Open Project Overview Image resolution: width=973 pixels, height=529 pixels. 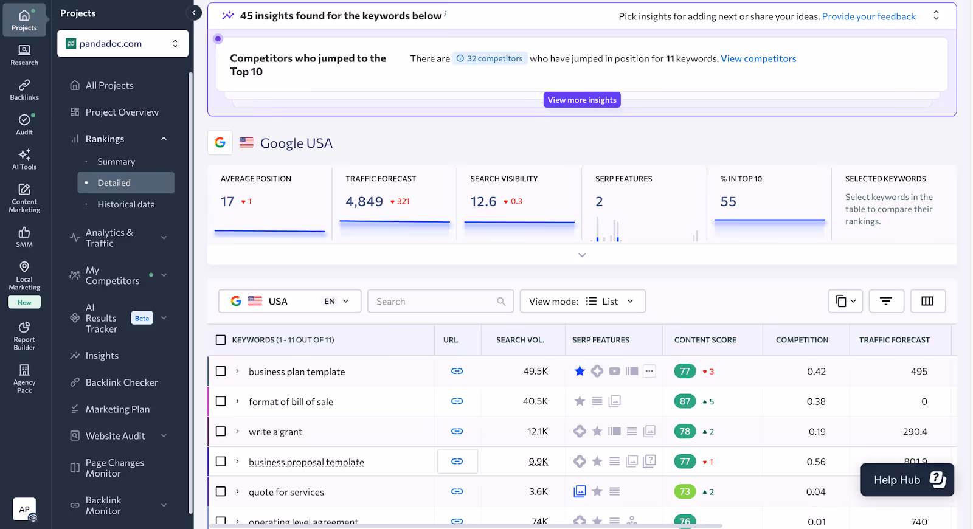coord(122,112)
